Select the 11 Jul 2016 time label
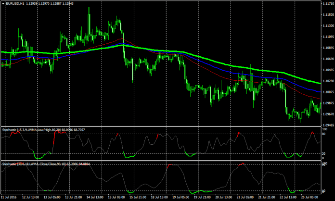 tap(8, 197)
